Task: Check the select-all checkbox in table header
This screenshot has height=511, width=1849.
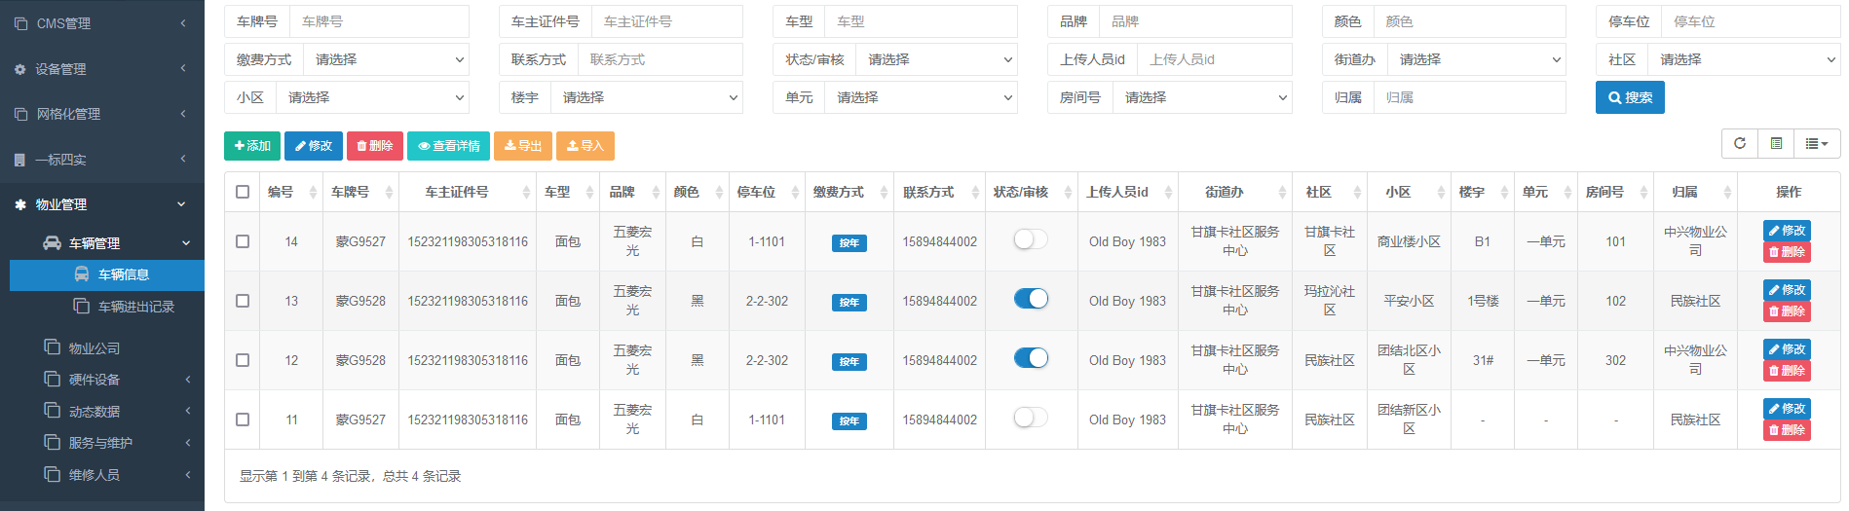Action: 243,192
